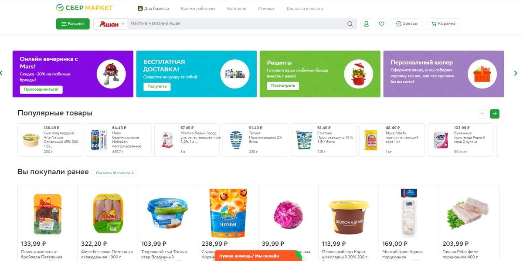Image resolution: width=523 pixels, height=261 pixels.
Task: Go to previous popular products arrow
Action: click(482, 114)
